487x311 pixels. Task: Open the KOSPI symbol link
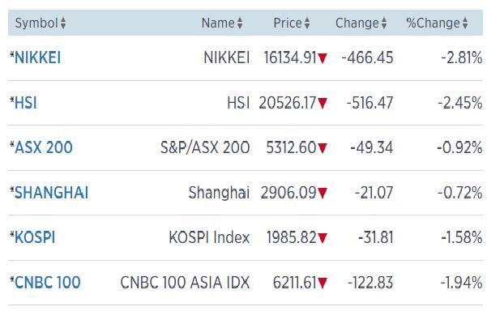pos(35,238)
